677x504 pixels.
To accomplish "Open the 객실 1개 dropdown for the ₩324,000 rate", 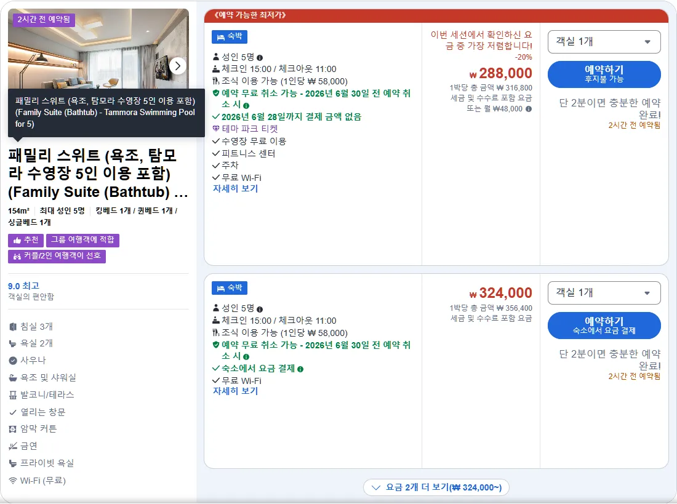I will [x=604, y=293].
